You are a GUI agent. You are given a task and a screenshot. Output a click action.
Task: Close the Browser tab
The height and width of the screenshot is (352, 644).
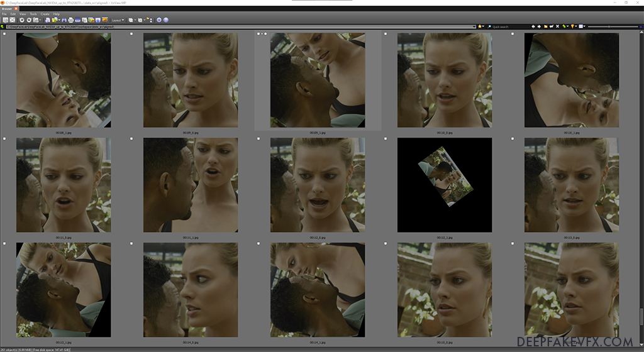(x=16, y=9)
